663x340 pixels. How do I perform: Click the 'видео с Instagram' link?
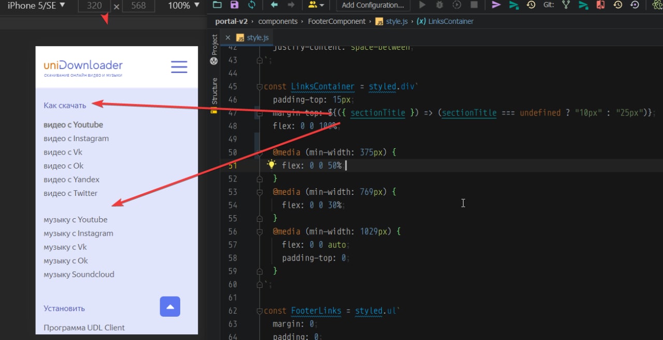[76, 138]
